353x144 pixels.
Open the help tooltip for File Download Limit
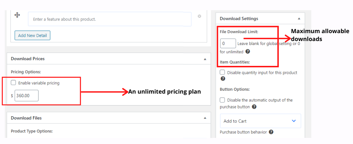[x=248, y=51]
